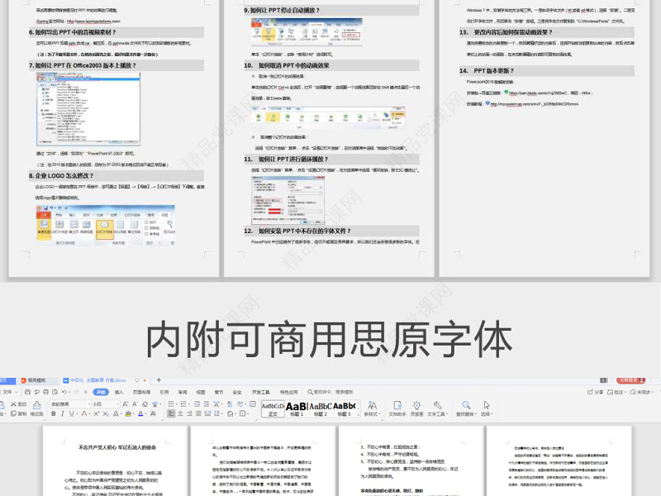Image resolution: width=661 pixels, height=496 pixels.
Task: Open the Document Assistant (文档助手)
Action: pyautogui.click(x=397, y=406)
